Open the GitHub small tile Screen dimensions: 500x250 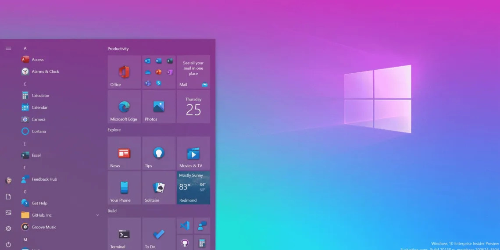coord(185,243)
